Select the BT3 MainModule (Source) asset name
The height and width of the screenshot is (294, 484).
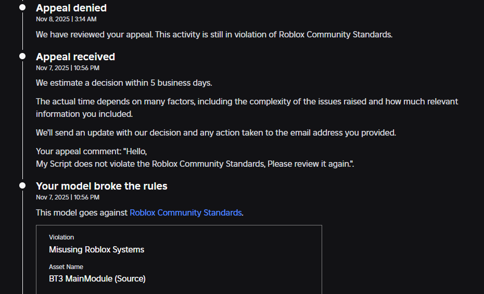[x=97, y=278]
